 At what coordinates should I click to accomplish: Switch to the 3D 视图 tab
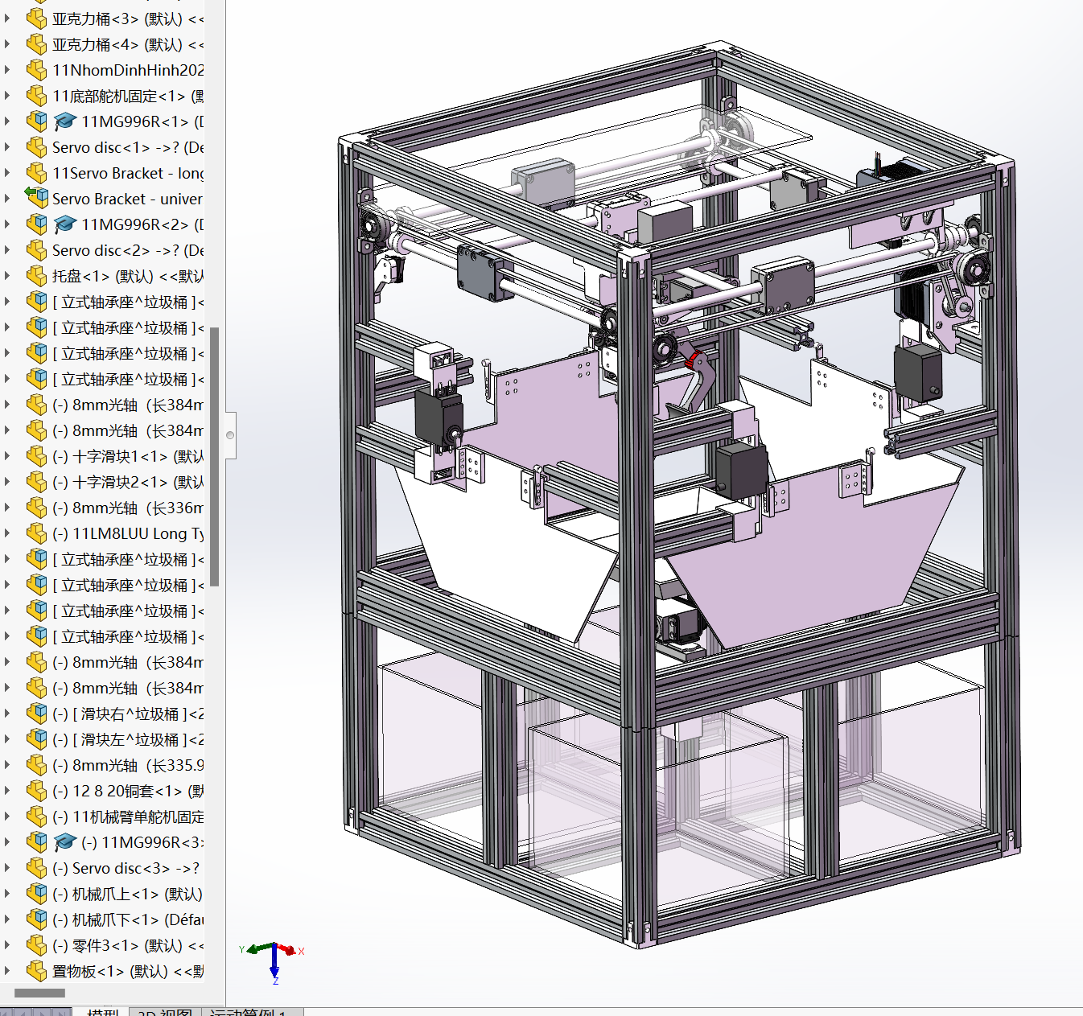(165, 1012)
